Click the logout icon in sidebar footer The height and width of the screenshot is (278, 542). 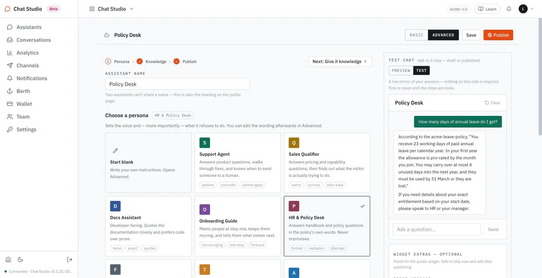70,260
